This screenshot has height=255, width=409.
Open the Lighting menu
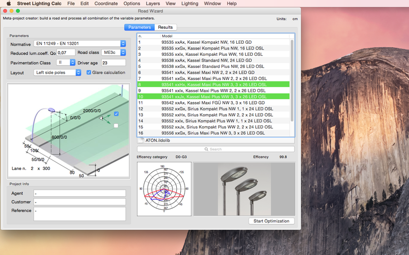click(x=189, y=3)
